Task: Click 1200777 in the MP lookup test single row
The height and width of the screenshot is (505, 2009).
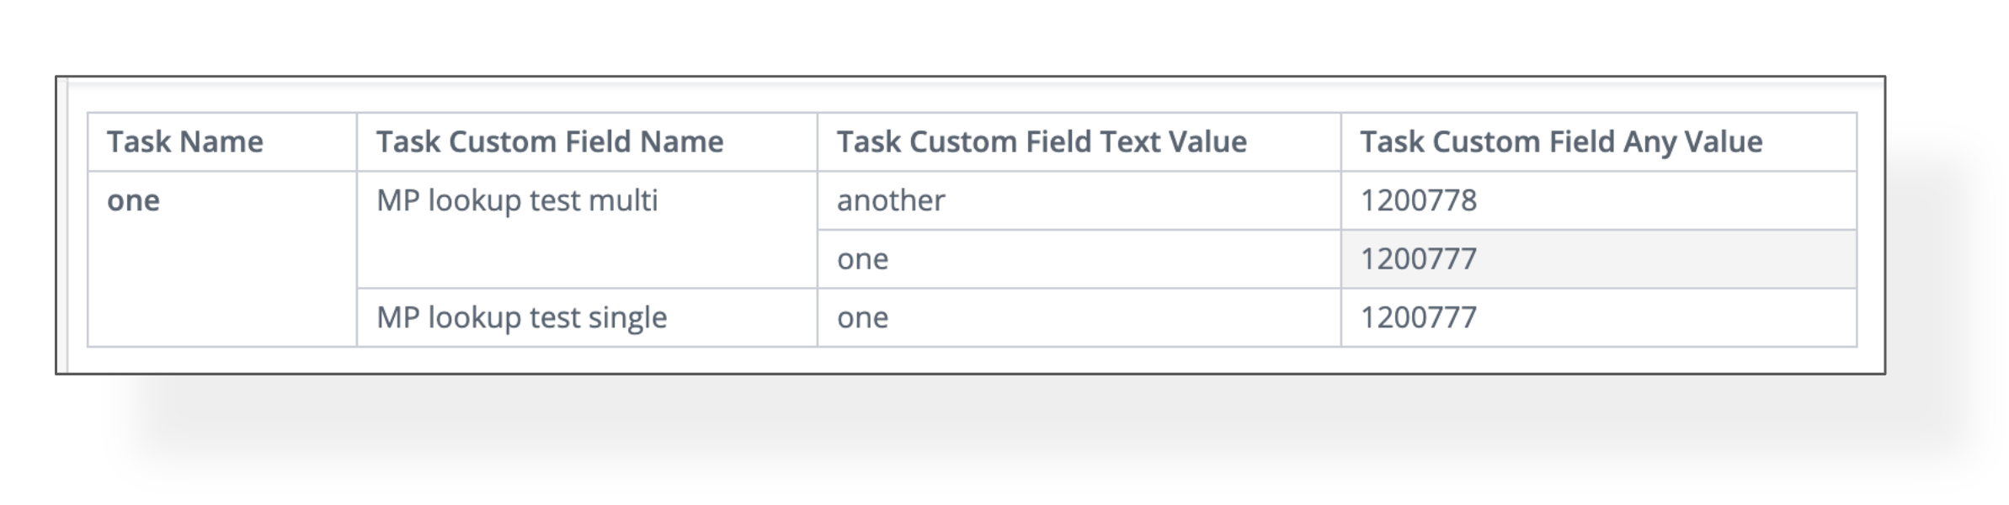Action: pyautogui.click(x=1418, y=317)
